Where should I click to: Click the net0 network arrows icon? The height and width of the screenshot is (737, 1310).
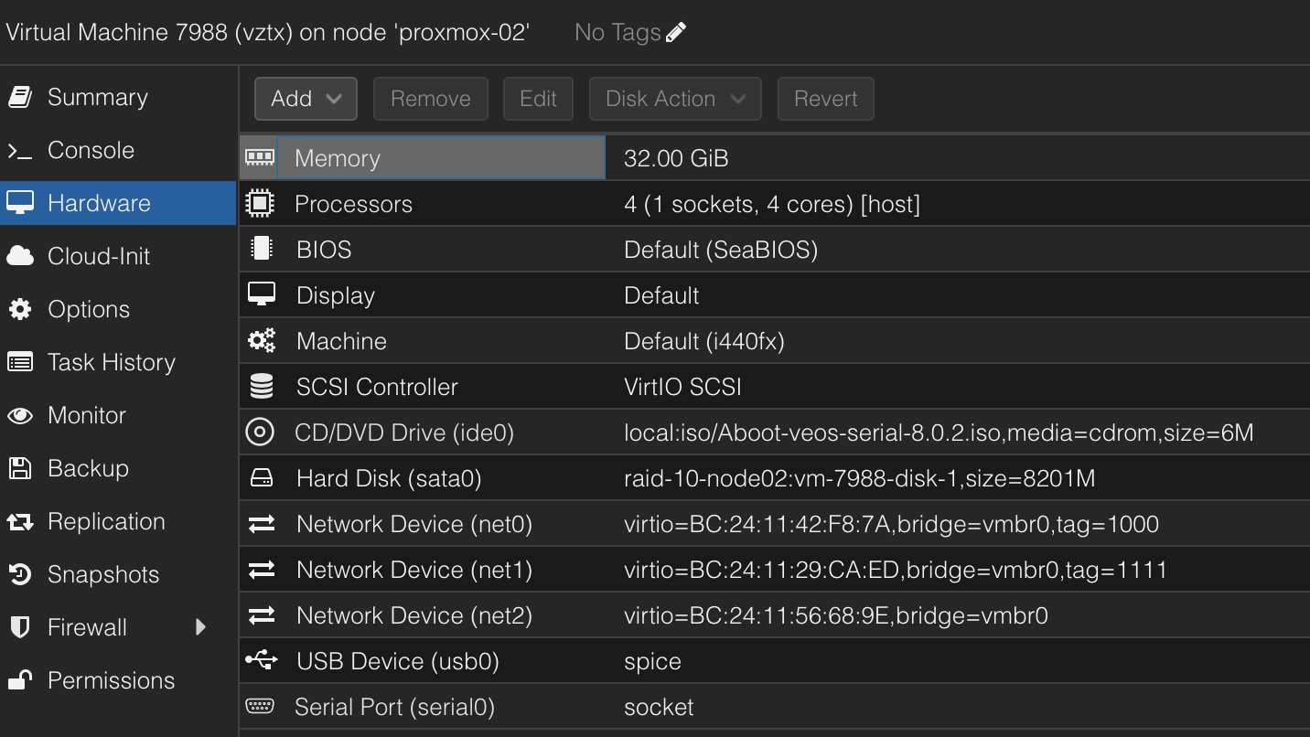click(x=261, y=523)
